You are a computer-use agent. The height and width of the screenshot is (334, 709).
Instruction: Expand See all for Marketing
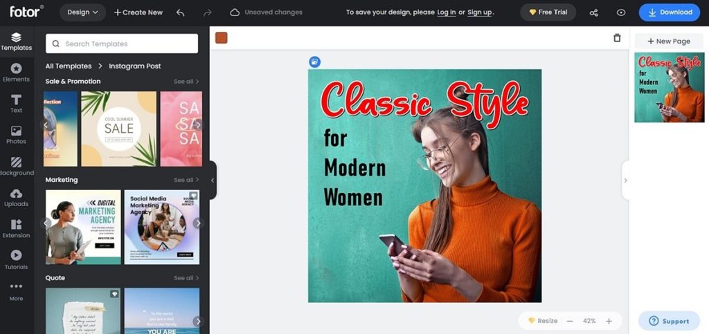186,180
